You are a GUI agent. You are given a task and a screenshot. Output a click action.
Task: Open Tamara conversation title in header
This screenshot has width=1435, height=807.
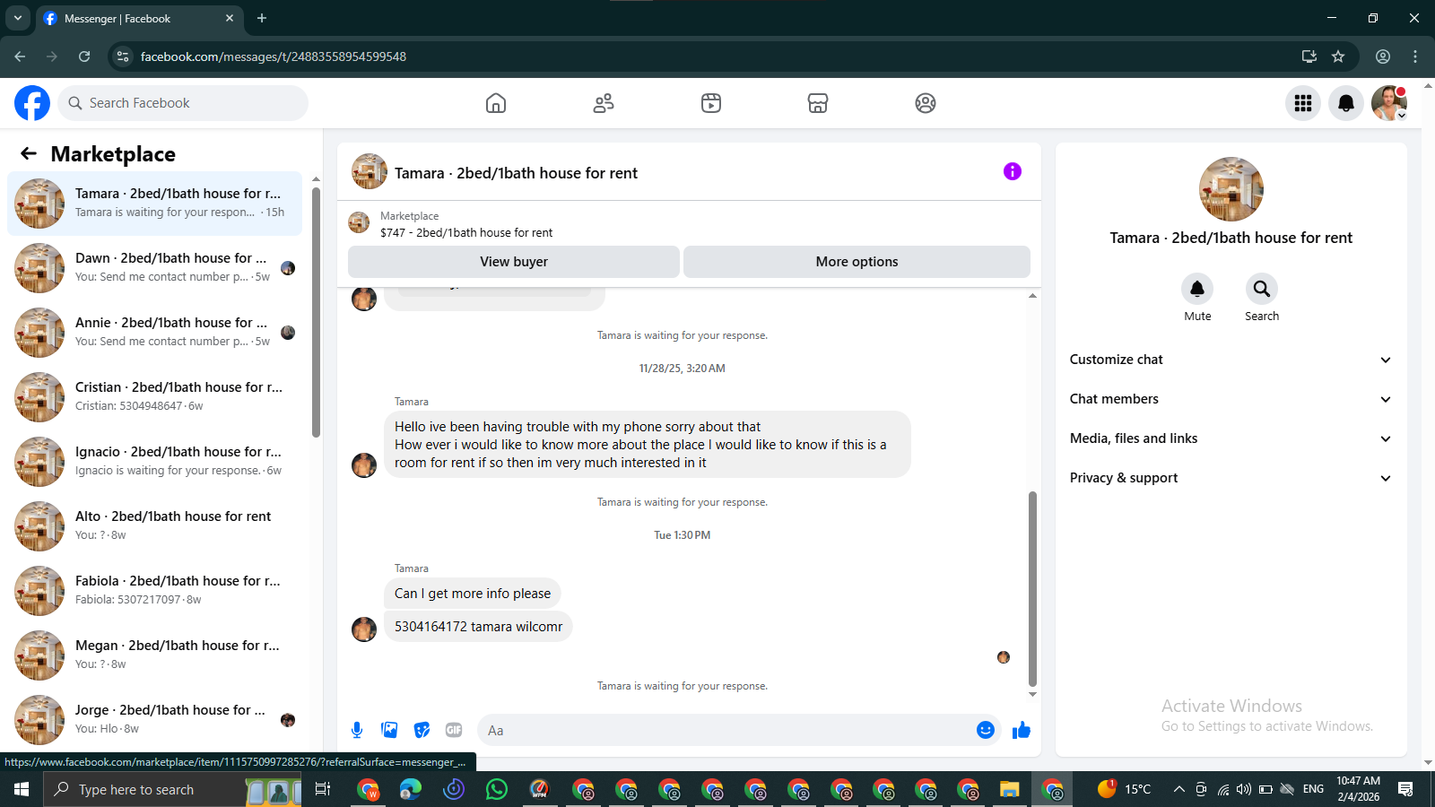coord(516,173)
